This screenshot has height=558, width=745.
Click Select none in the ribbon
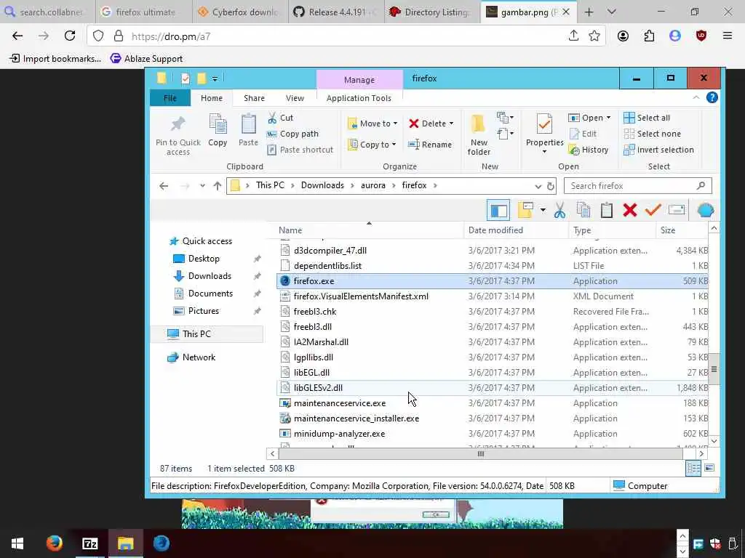tap(653, 134)
